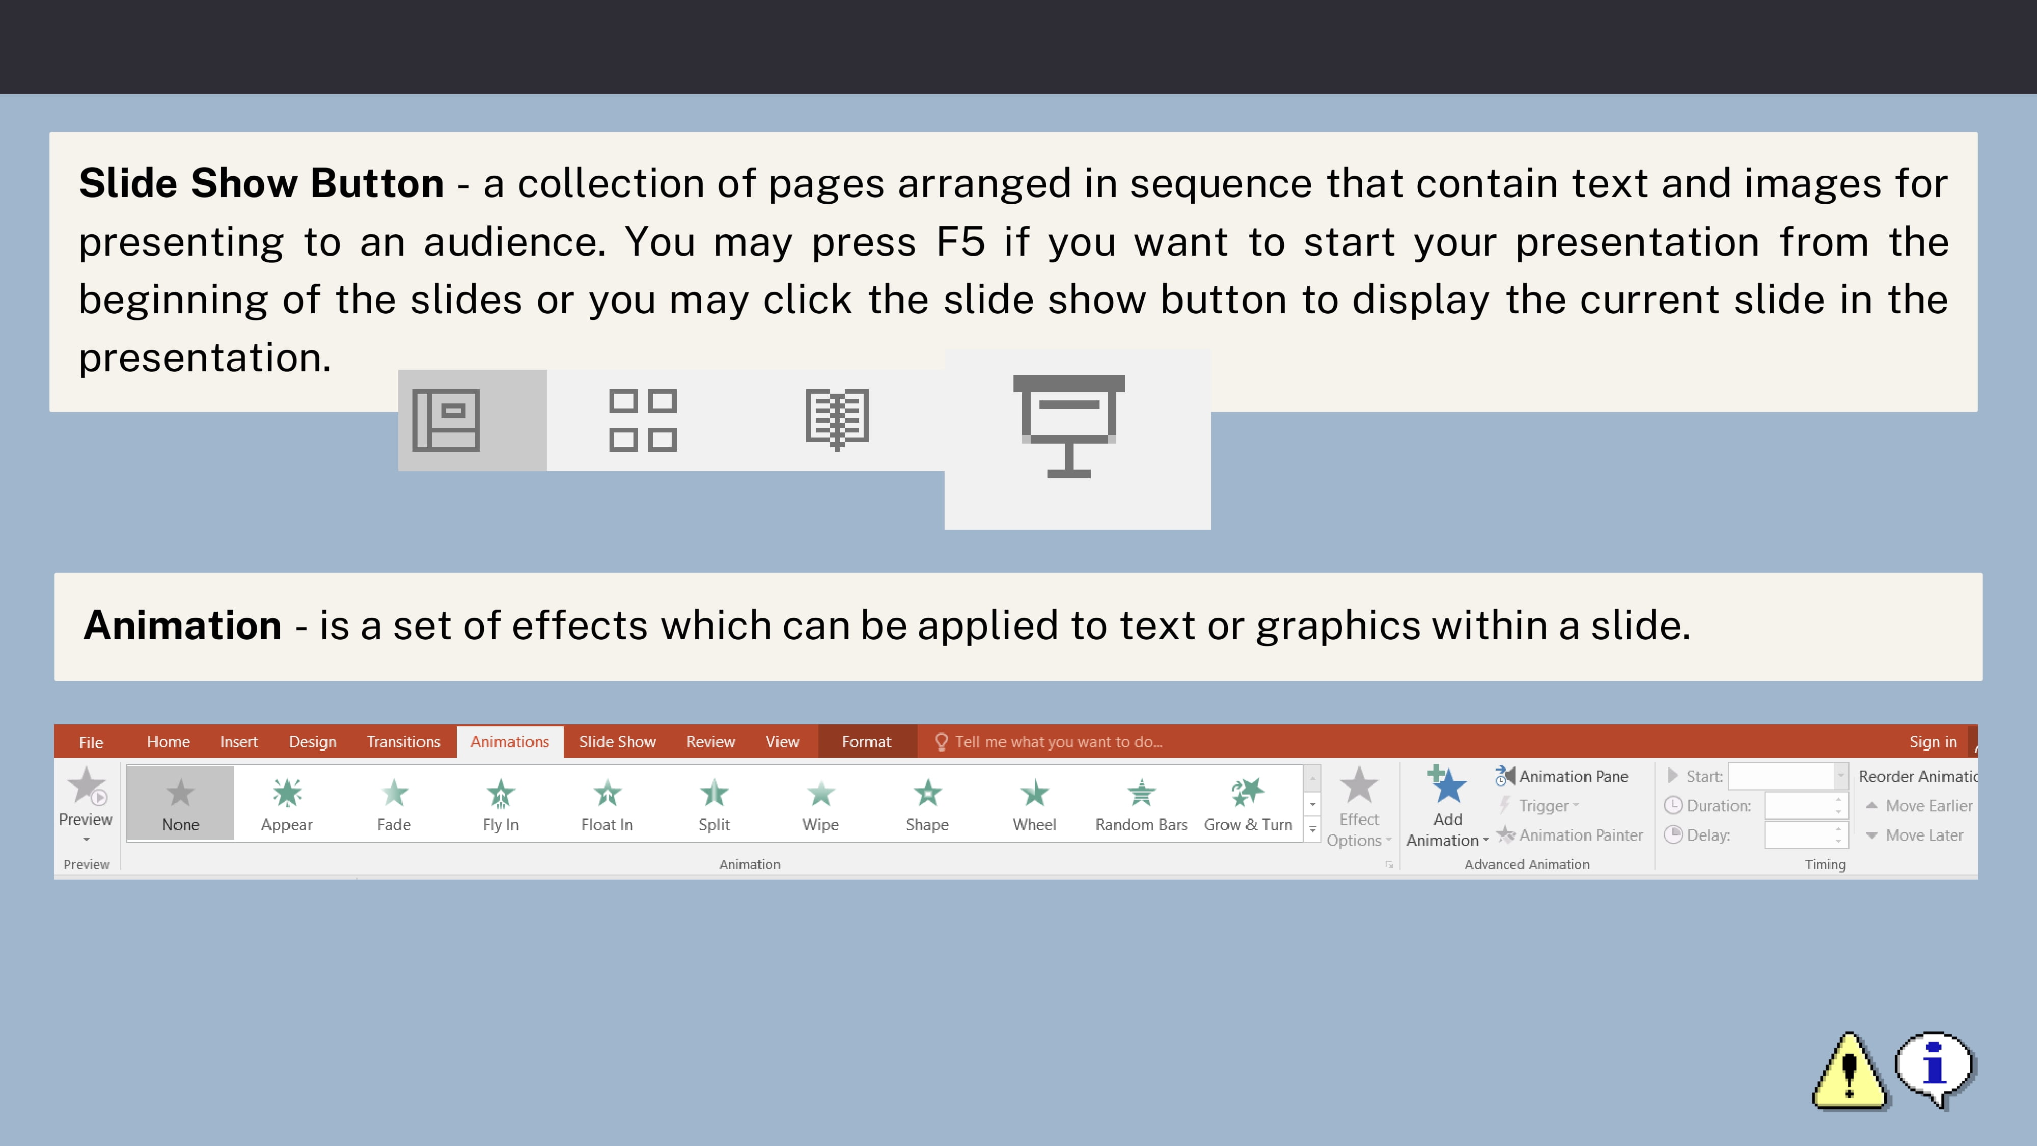Viewport: 2037px width, 1146px height.
Task: Choose the Grow & Turn animation
Action: coord(1248,804)
